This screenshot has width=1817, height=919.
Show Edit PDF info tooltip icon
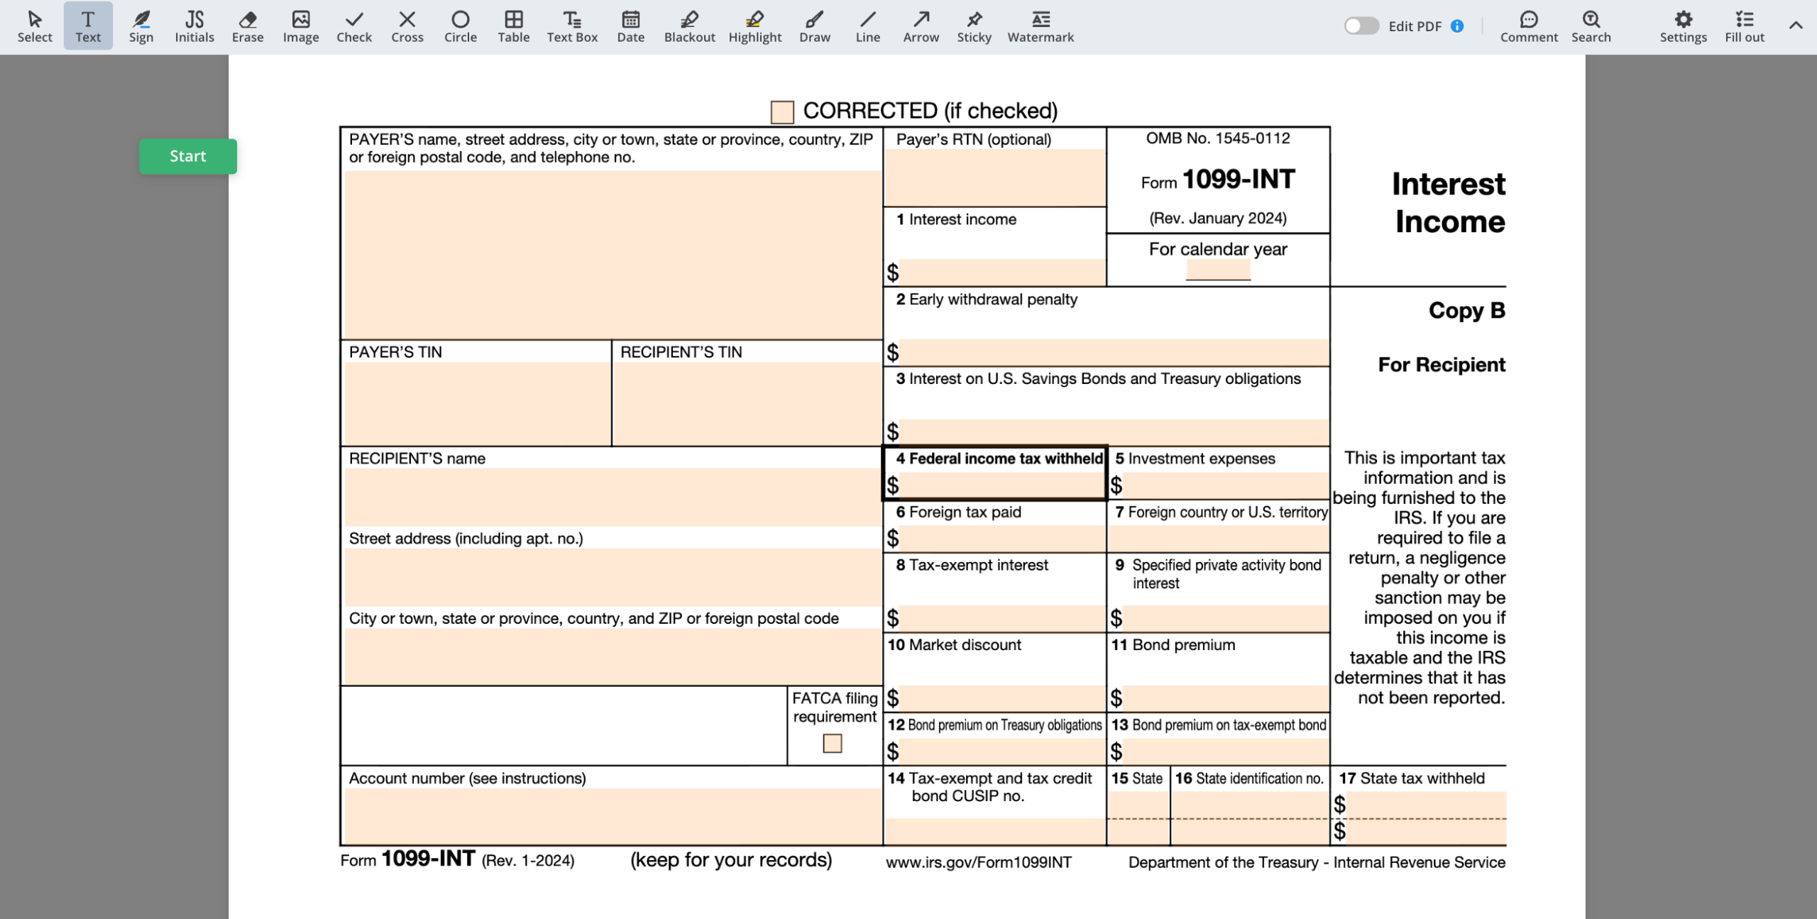1457,26
